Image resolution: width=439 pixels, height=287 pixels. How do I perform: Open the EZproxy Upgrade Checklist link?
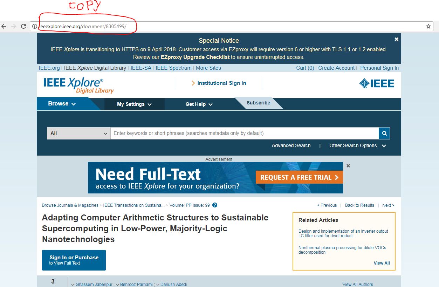195,57
